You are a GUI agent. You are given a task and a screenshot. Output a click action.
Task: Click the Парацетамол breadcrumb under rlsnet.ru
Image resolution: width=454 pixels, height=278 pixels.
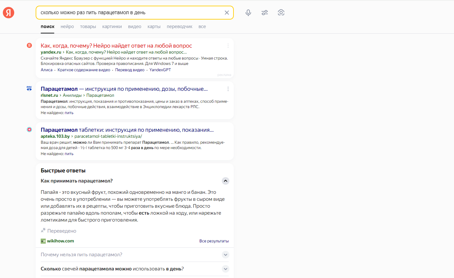coord(100,95)
